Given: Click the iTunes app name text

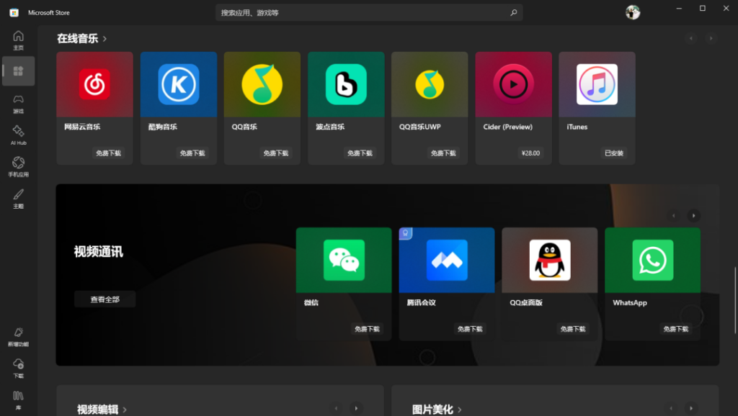Looking at the screenshot, I should 577,127.
